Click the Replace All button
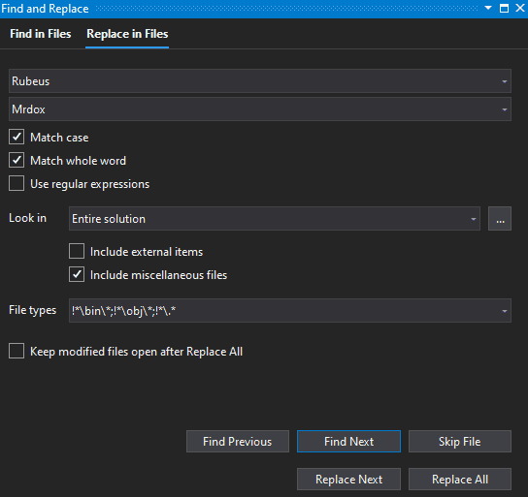528x497 pixels. tap(460, 480)
